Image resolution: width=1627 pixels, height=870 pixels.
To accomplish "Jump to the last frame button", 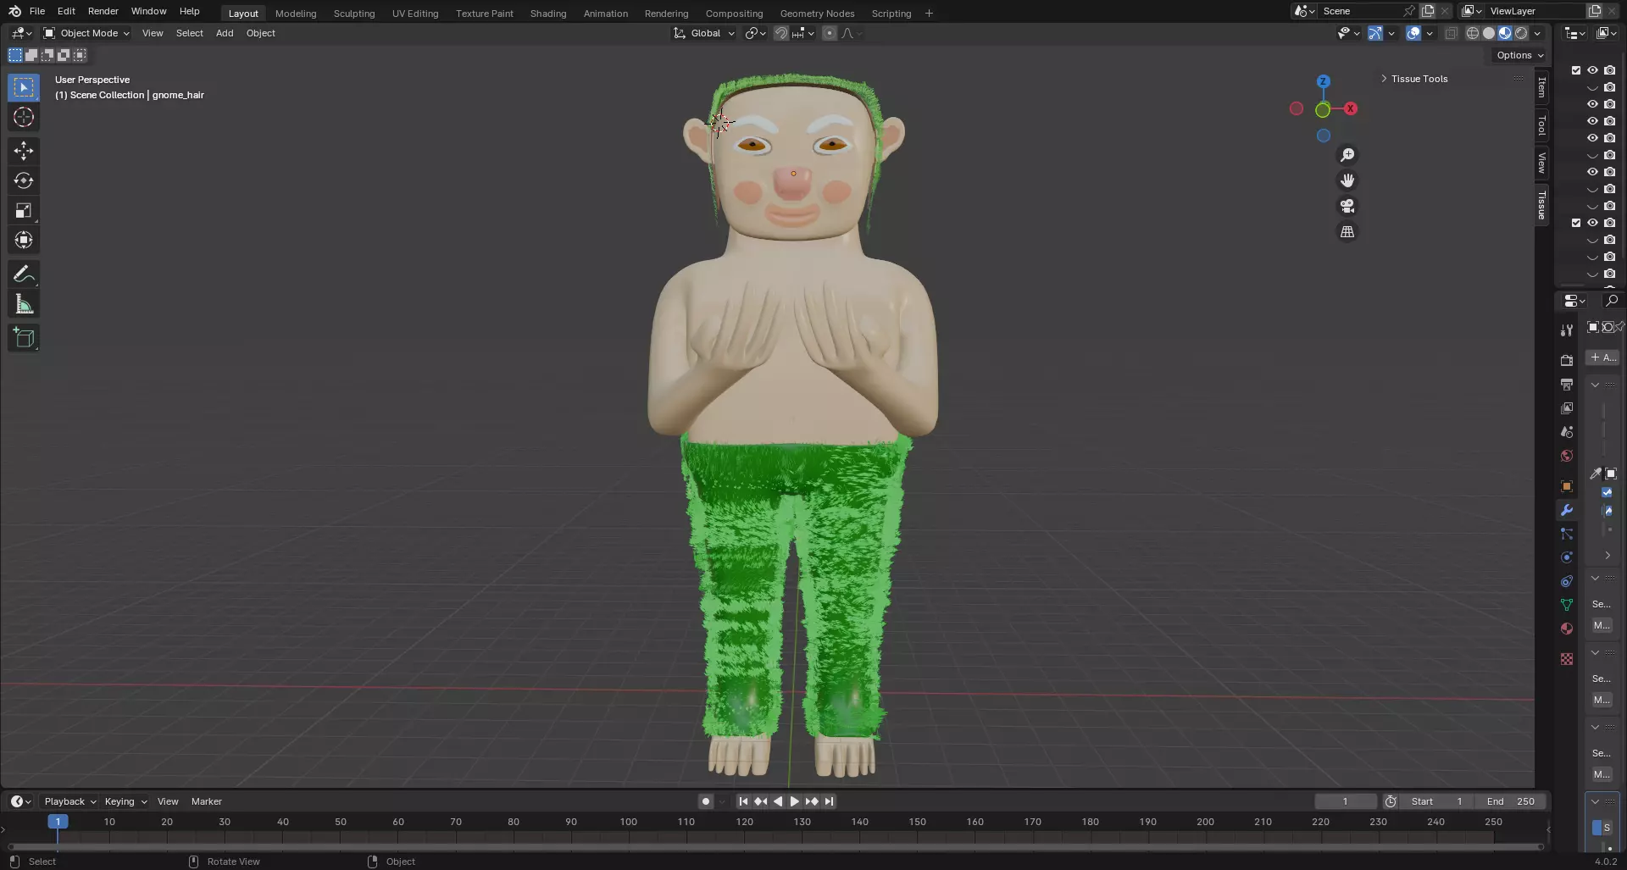I will coord(829,801).
